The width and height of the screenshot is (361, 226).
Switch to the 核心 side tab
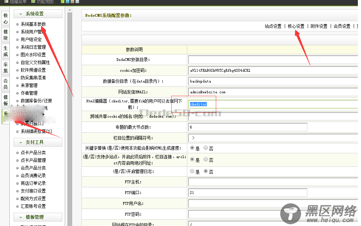tap(6, 18)
